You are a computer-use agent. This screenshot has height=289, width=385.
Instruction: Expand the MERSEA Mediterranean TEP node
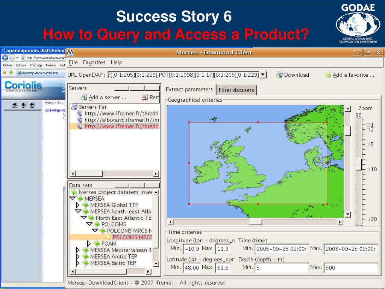77,250
